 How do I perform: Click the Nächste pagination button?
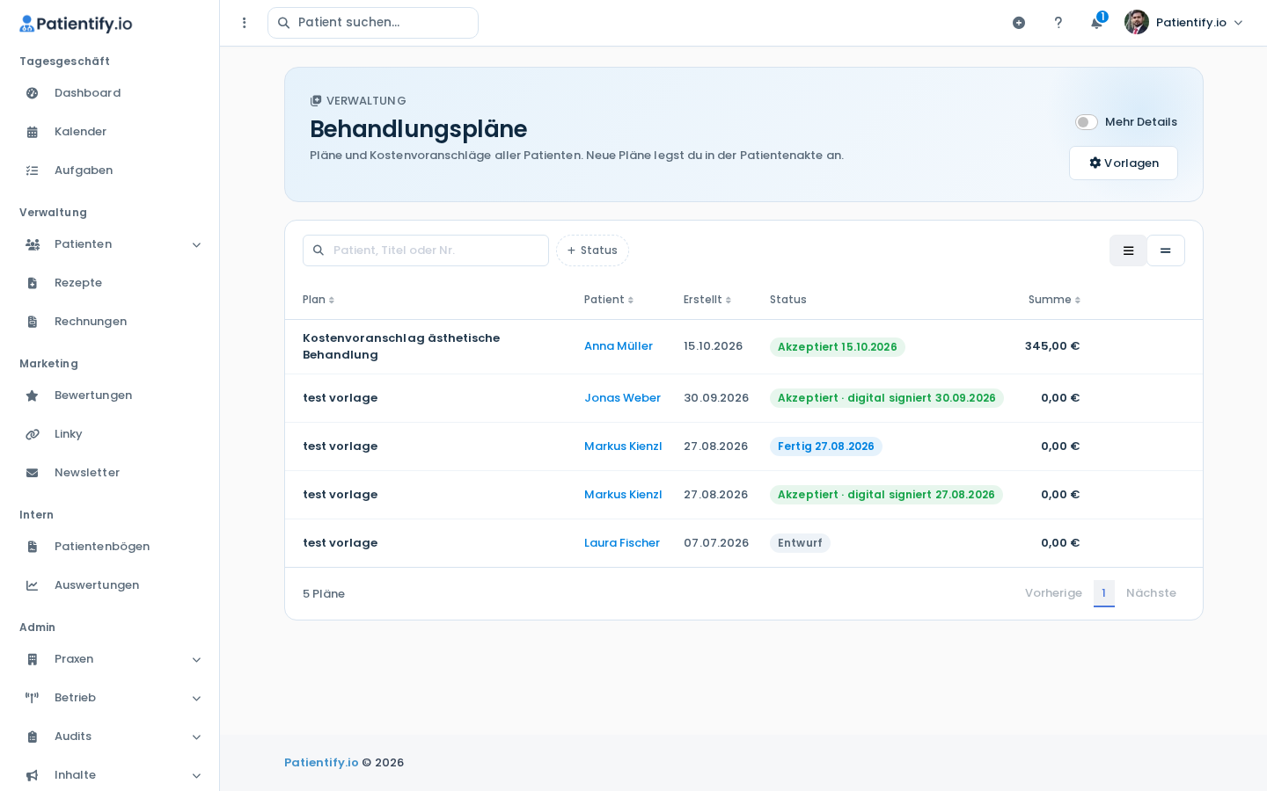pyautogui.click(x=1151, y=593)
